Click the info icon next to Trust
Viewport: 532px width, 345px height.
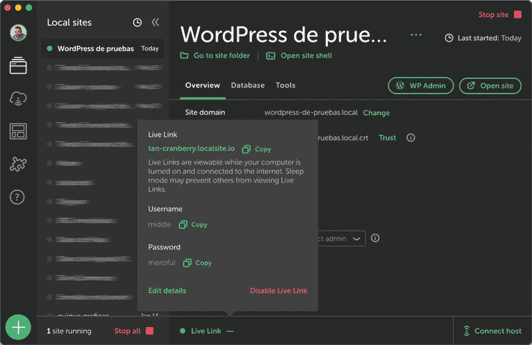point(411,137)
